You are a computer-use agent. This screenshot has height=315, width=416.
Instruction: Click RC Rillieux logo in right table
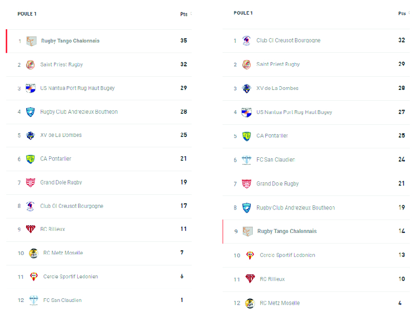pyautogui.click(x=250, y=279)
